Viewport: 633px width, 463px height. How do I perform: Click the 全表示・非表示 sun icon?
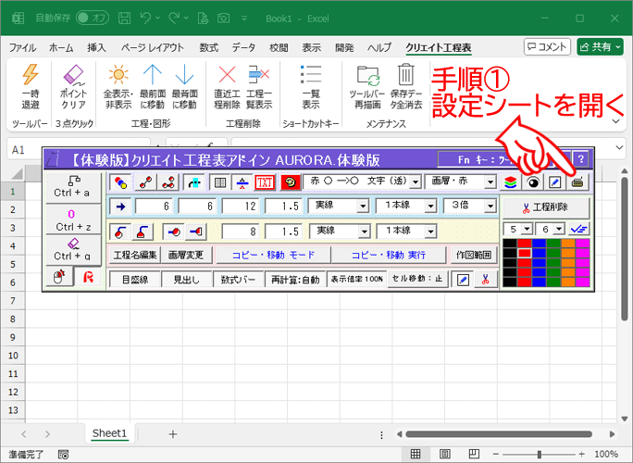point(118,75)
